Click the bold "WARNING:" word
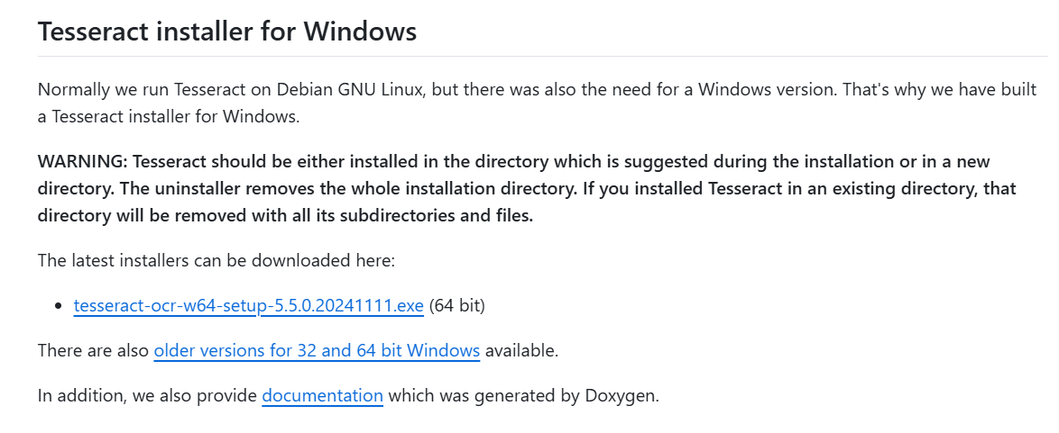 tap(82, 162)
